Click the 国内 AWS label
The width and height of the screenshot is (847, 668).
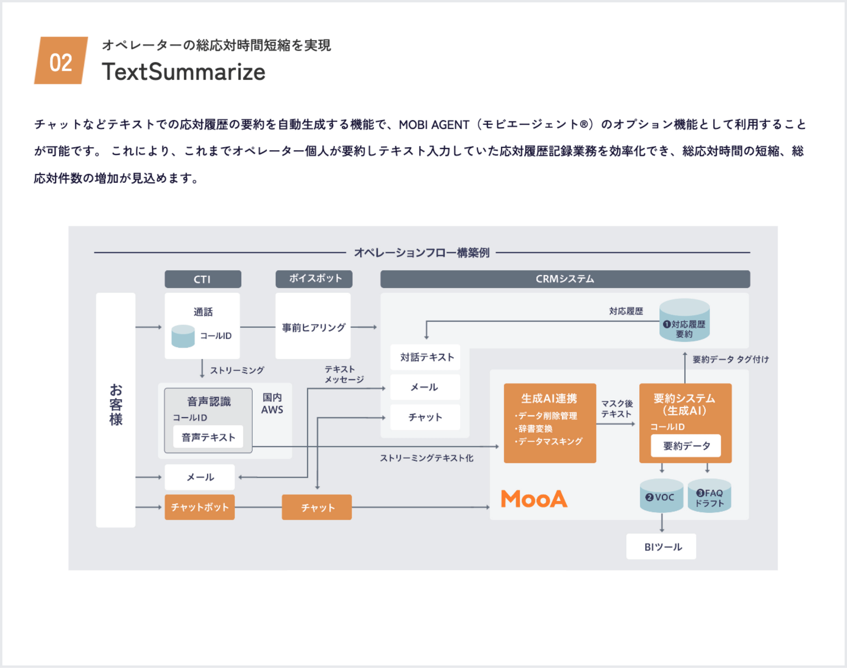(x=272, y=403)
